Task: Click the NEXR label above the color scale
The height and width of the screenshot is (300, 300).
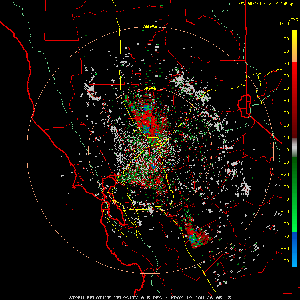Action: (x=293, y=20)
